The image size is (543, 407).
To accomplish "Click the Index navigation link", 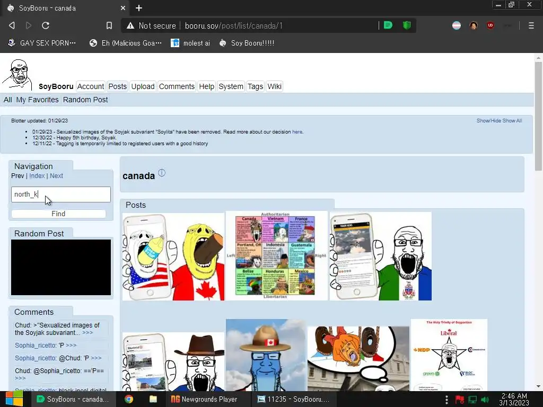I will click(37, 176).
